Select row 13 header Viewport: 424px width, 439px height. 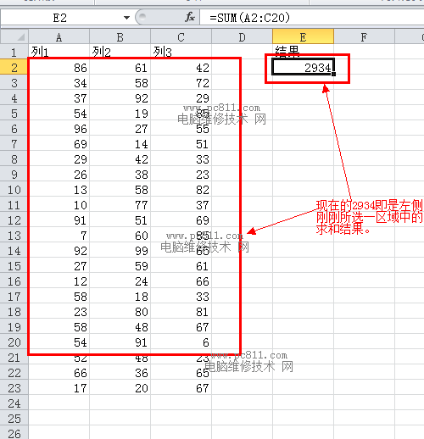[14, 235]
